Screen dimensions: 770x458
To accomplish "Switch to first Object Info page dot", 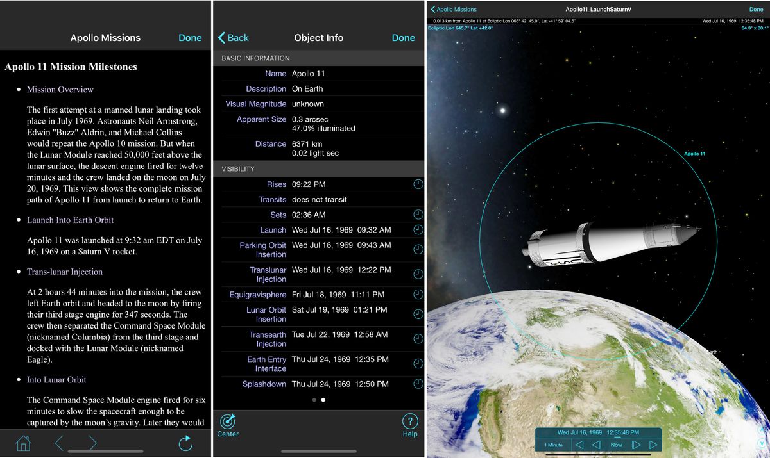I will coord(314,400).
